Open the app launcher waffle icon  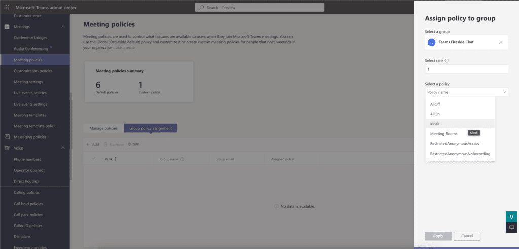coord(7,7)
